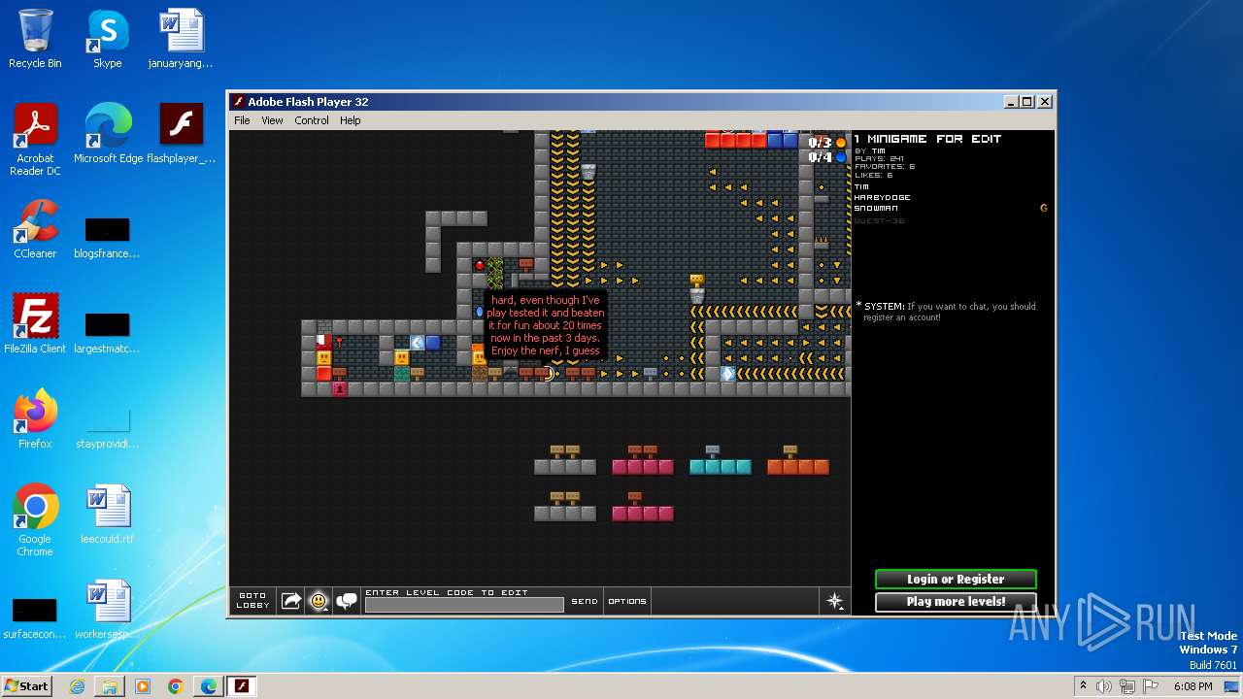Click the red dialogue text bubble in the game

tap(546, 325)
